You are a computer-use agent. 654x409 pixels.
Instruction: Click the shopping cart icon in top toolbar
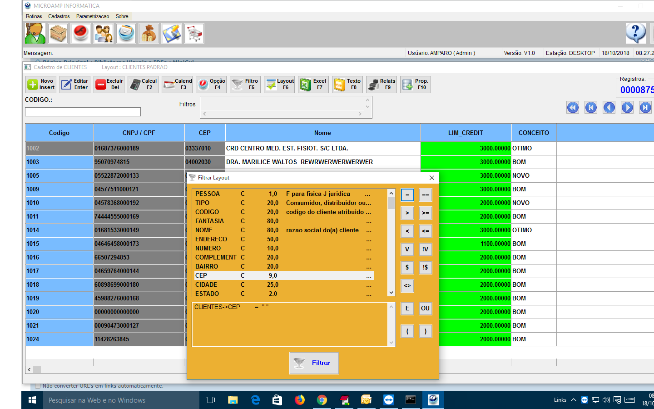tap(194, 34)
